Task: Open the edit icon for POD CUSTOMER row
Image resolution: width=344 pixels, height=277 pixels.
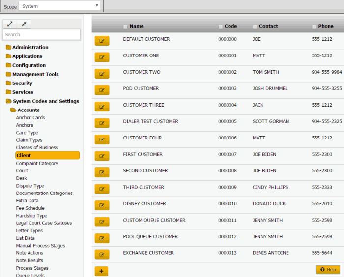Action: tap(102, 90)
